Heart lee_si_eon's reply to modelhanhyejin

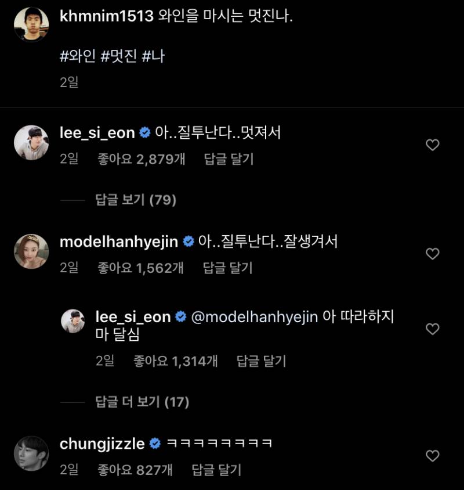[433, 329]
